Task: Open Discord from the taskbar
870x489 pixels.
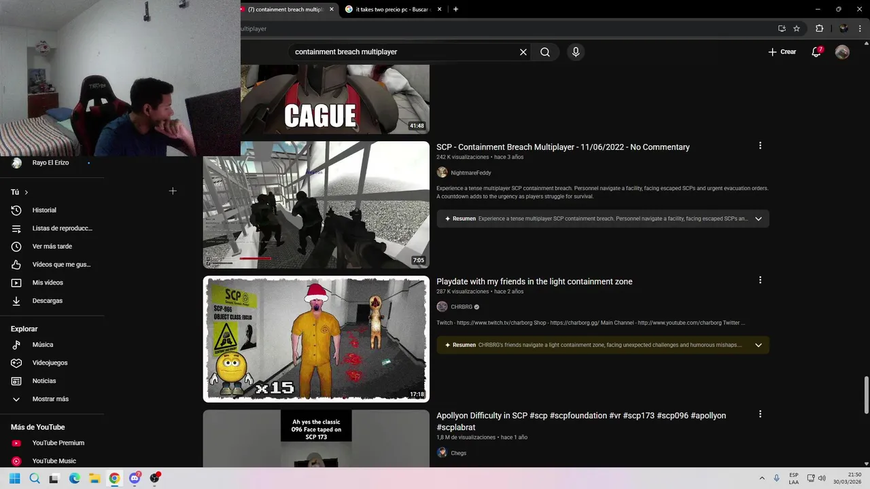Action: click(x=135, y=478)
